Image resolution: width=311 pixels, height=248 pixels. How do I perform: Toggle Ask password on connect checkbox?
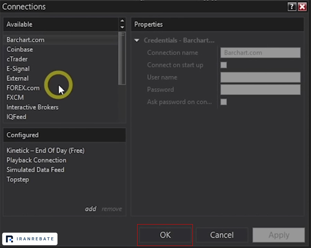point(224,102)
